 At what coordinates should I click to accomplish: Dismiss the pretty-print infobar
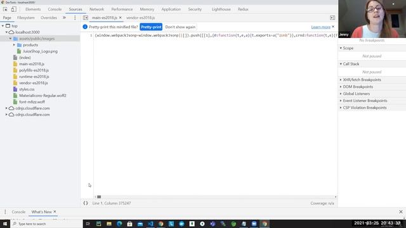pyautogui.click(x=333, y=27)
